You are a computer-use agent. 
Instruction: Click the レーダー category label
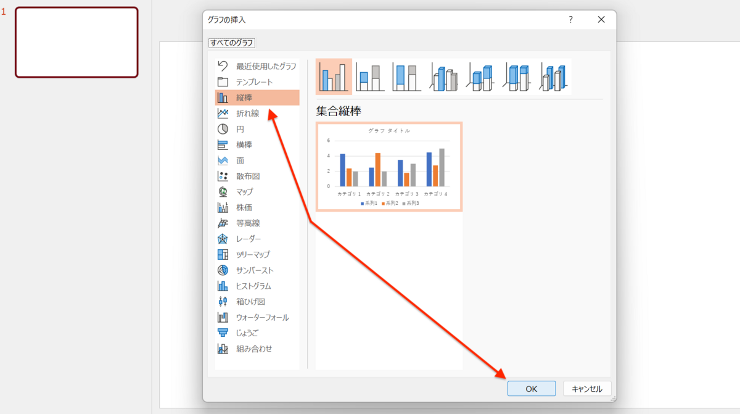tap(249, 239)
